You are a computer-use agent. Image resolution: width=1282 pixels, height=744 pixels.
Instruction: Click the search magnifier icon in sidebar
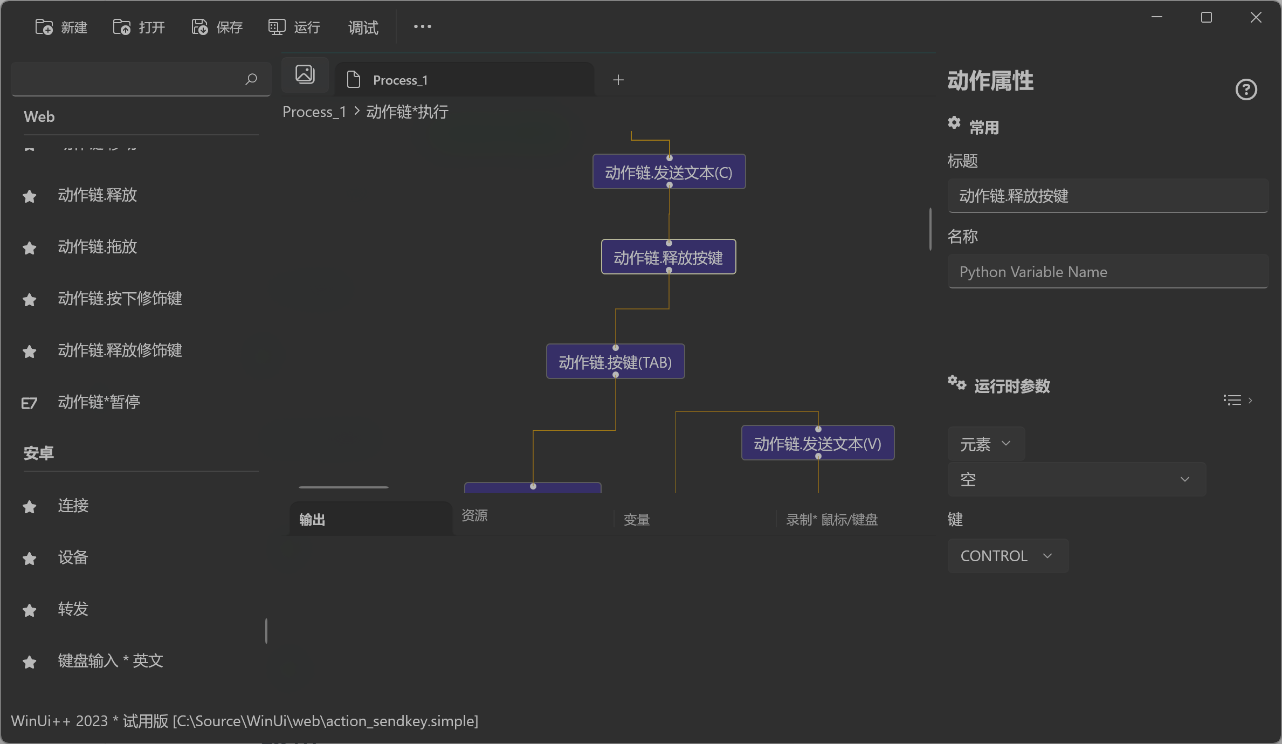(x=250, y=79)
